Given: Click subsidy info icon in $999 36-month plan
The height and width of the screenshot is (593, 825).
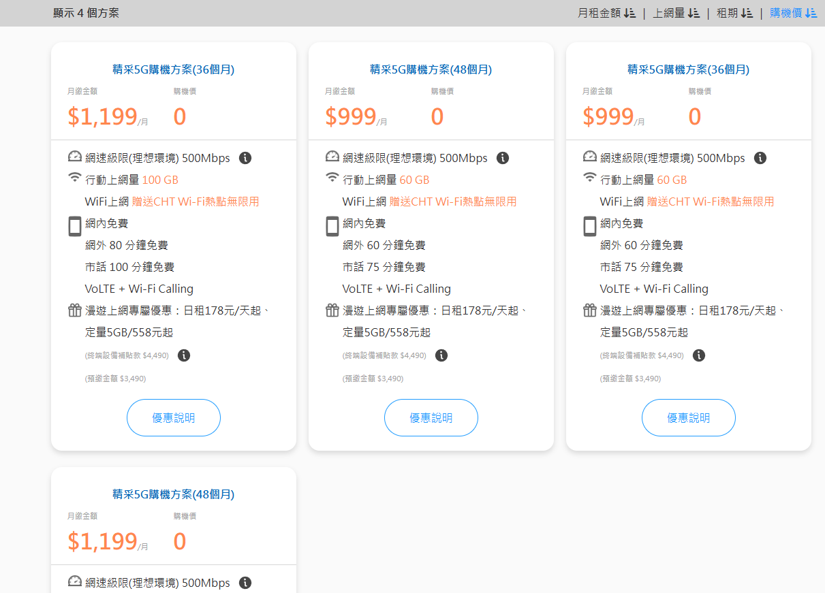Looking at the screenshot, I should coord(699,355).
